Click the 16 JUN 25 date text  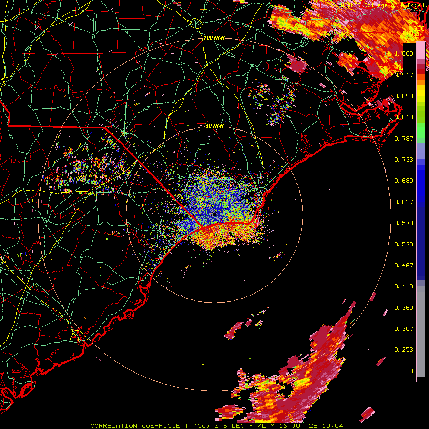(299, 426)
